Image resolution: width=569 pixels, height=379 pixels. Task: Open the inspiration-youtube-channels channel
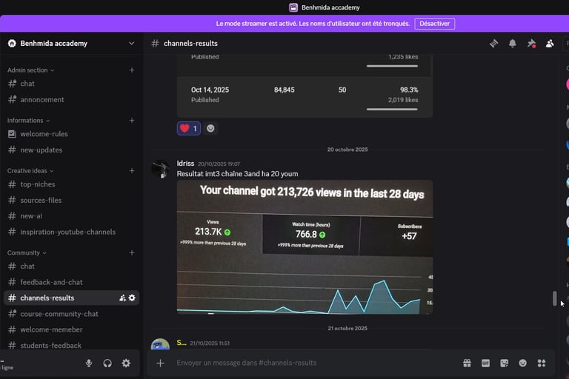(71, 232)
